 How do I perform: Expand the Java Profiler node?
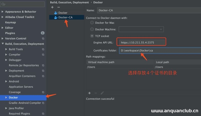coord(6,108)
